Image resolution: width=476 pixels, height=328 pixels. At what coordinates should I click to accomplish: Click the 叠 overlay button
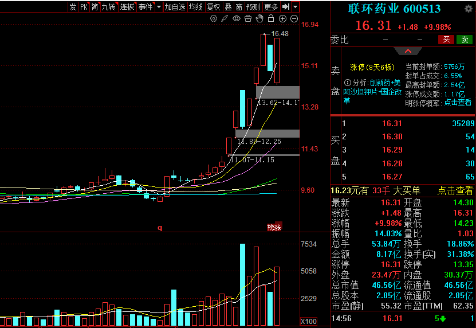228,7
